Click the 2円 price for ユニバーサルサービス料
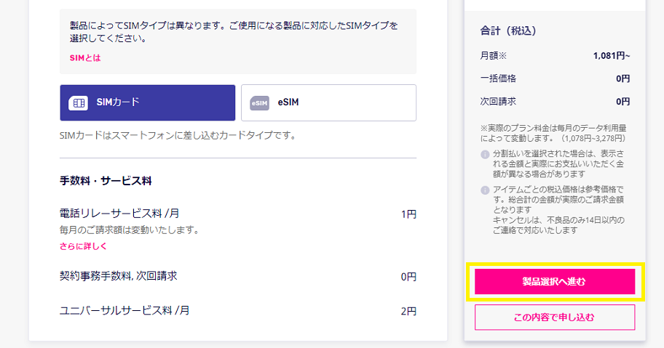Image resolution: width=664 pixels, height=348 pixels. (x=408, y=311)
